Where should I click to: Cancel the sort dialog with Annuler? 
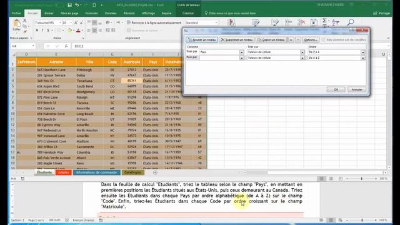point(357,89)
